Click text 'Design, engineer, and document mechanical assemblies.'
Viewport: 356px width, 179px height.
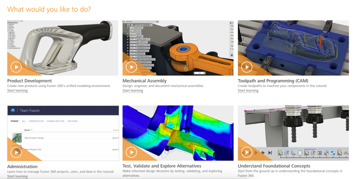pos(163,86)
